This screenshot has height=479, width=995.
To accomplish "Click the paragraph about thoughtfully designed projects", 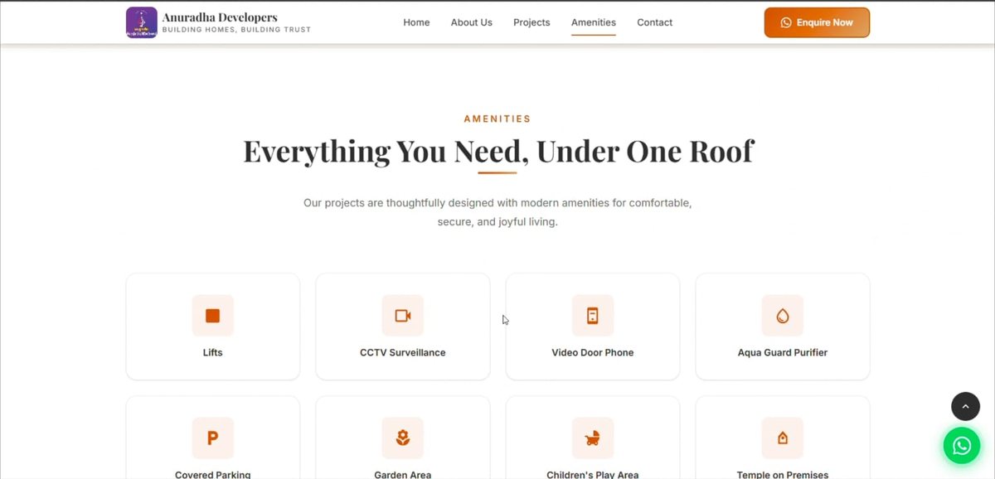I will click(498, 212).
